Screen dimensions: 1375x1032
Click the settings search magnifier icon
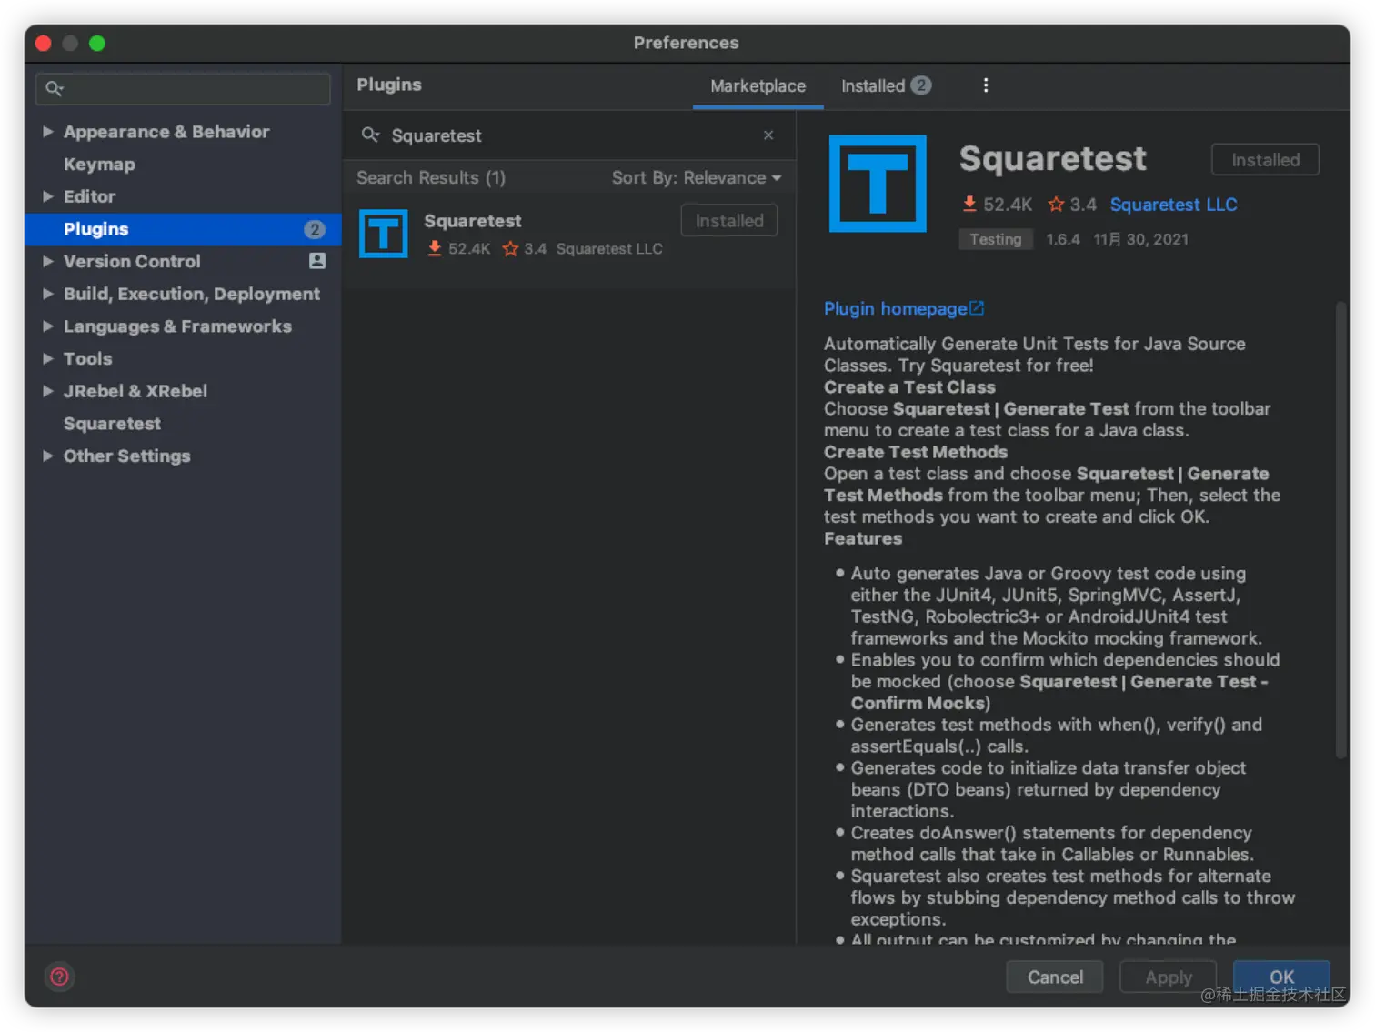[55, 88]
